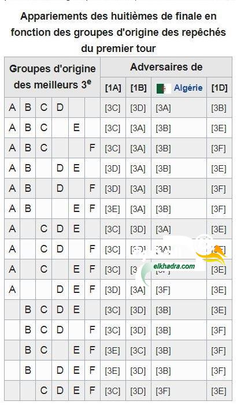Image resolution: width=237 pixels, height=405 pixels.
Task: Click letter C in the C D E F row
Action: click(44, 391)
